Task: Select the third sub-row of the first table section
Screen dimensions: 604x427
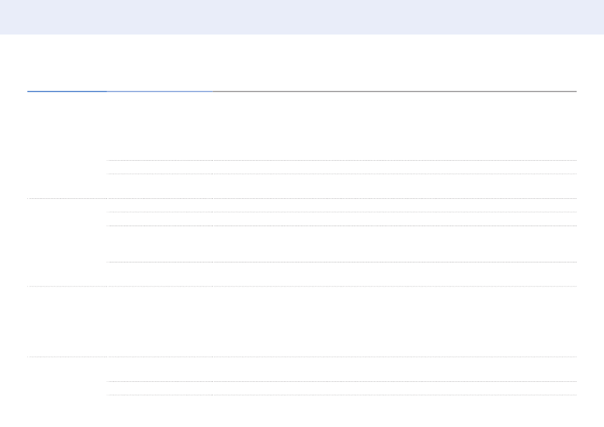Action: [x=342, y=186]
